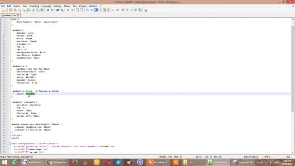Screen dimensions: 295x166
Task: Click the Cut scissors toolbar icon
Action: click(x=33, y=10)
